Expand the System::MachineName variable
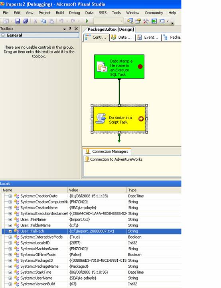The width and height of the screenshot is (221, 288). 10,249
